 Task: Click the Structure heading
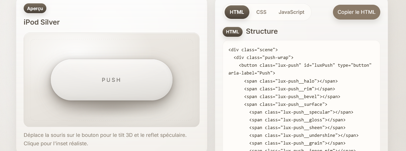coord(262,31)
